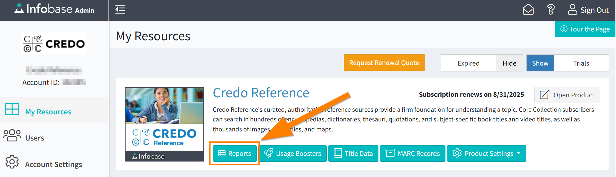This screenshot has width=616, height=177.
Task: Open help question mark icon
Action: pos(551,9)
